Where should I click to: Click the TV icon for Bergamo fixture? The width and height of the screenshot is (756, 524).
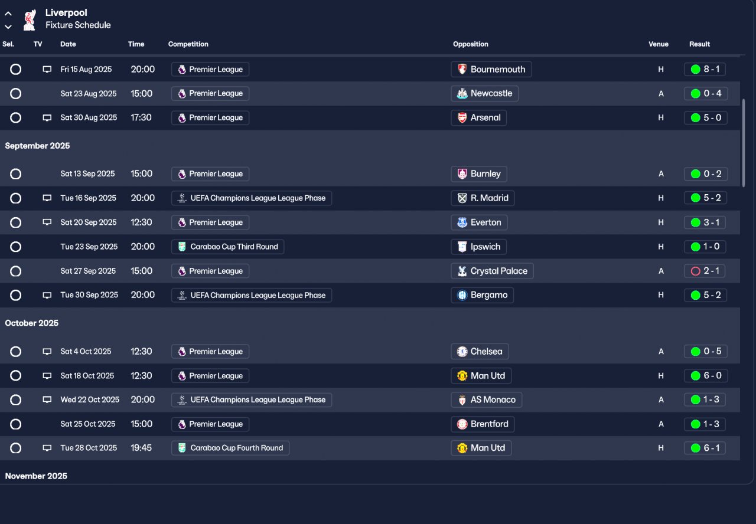[x=47, y=295]
